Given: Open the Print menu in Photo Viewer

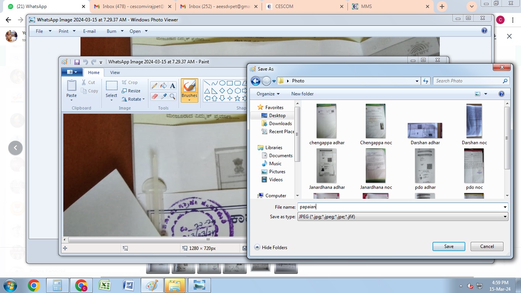Looking at the screenshot, I should coord(67,31).
